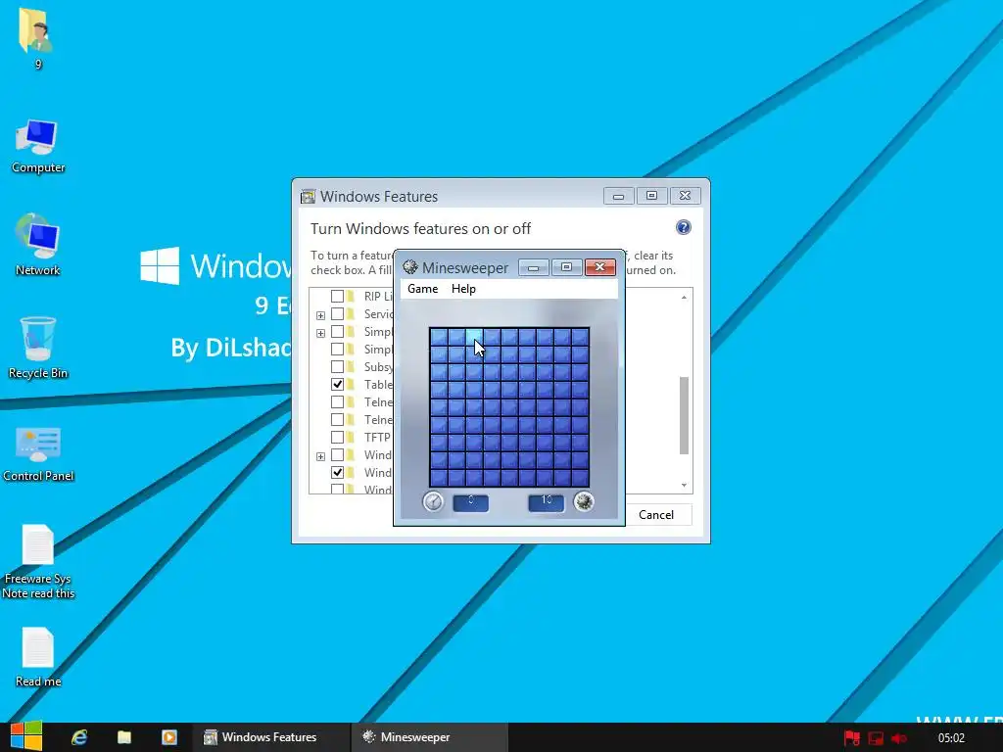Click the 05:02 taskbar clock
The width and height of the screenshot is (1003, 752).
point(951,738)
